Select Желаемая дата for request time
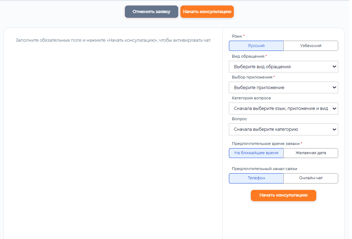This screenshot has width=352, height=239. coord(311,153)
